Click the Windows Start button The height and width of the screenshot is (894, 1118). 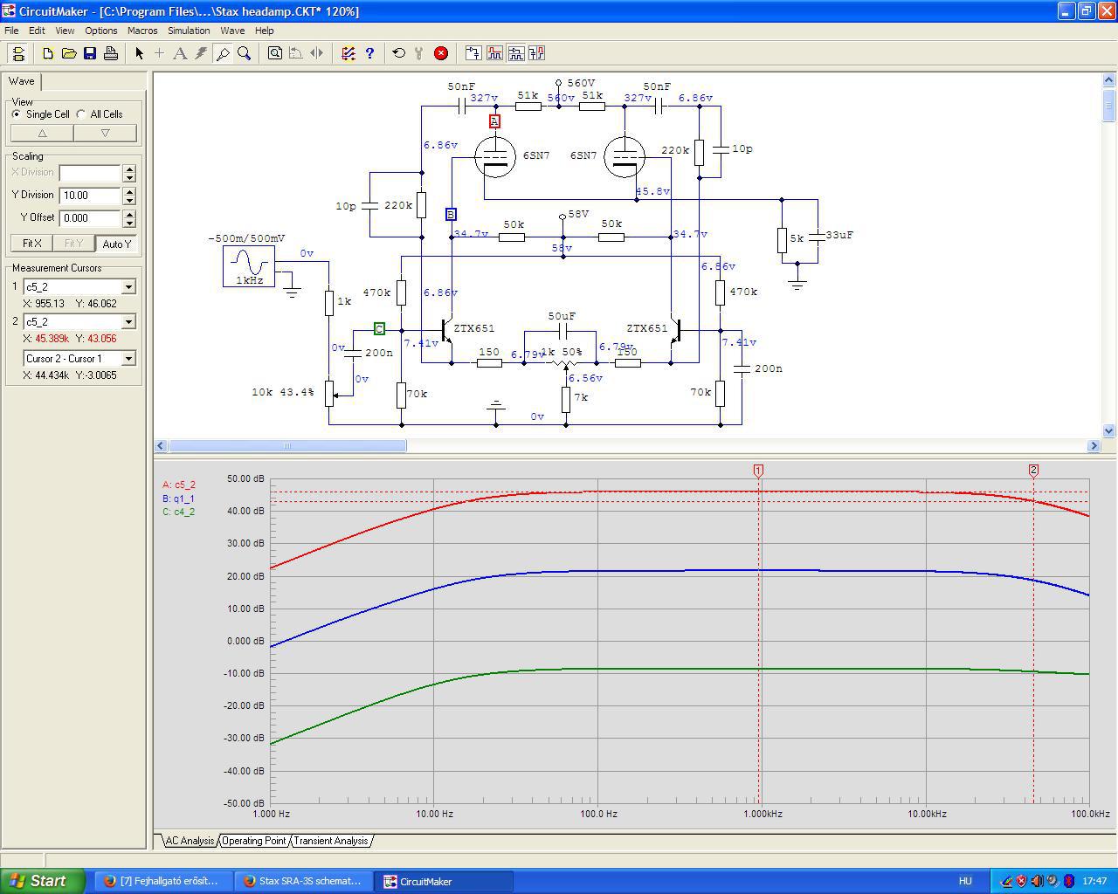tap(42, 881)
